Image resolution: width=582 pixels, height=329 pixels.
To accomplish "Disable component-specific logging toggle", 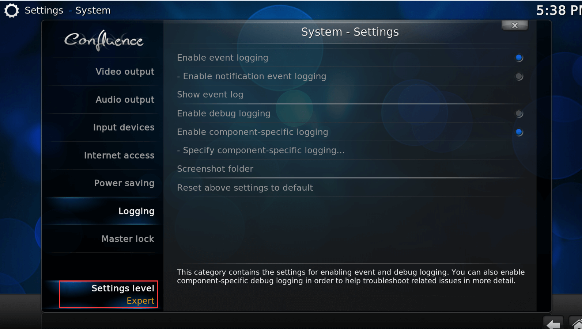I will [519, 132].
